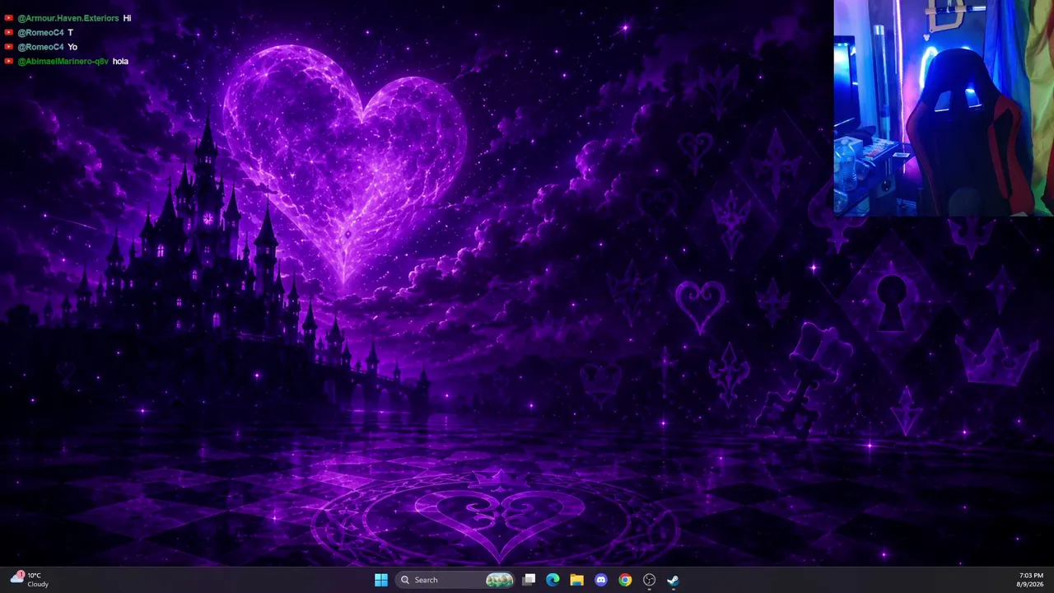
Task: Launch Google Chrome from the taskbar
Action: 625,580
